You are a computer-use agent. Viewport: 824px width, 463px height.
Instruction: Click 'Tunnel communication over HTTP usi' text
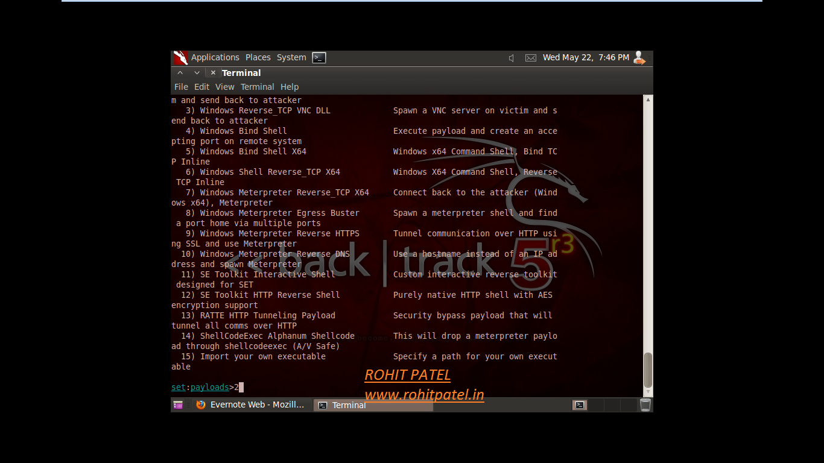click(475, 233)
